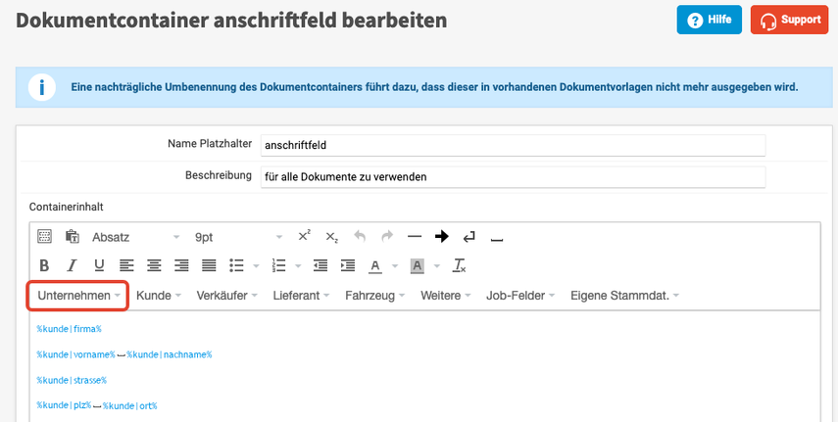Toggle bold formatting in editor toolbar

click(44, 265)
